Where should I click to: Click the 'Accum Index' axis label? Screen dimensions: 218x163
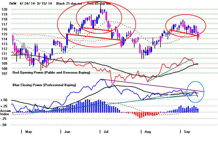point(5,112)
